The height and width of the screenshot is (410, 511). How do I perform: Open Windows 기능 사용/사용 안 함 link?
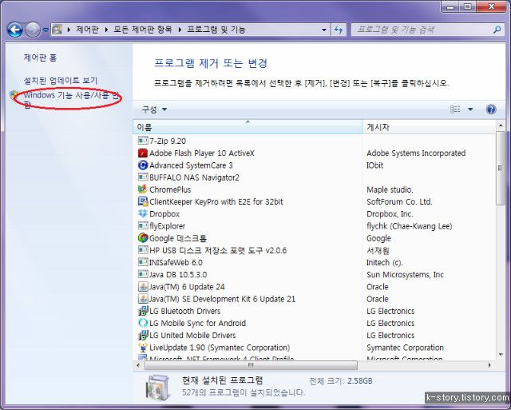[x=71, y=99]
